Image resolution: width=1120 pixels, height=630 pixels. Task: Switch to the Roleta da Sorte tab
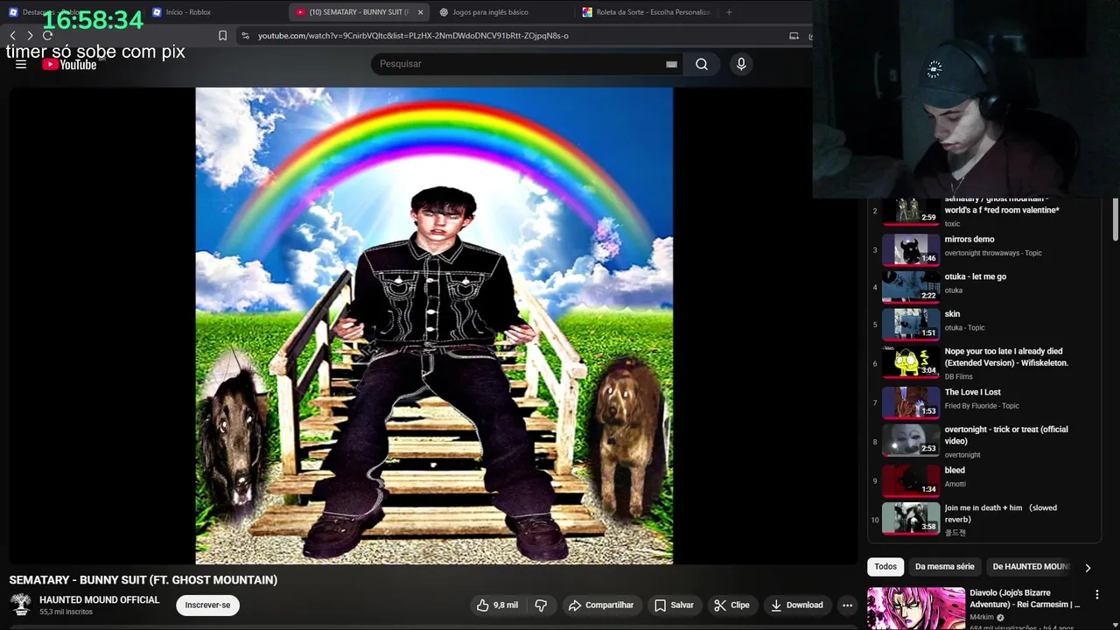pos(647,12)
